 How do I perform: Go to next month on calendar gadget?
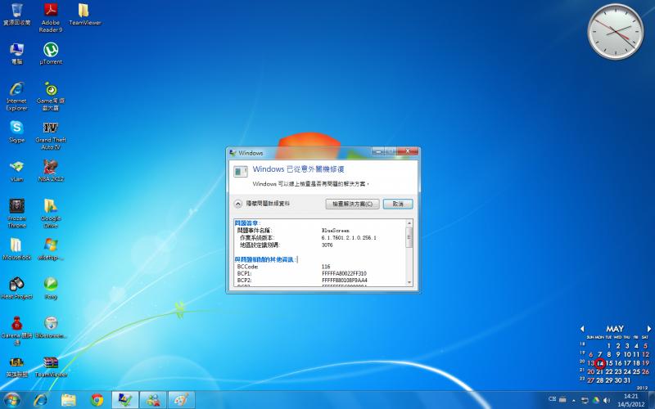point(648,329)
